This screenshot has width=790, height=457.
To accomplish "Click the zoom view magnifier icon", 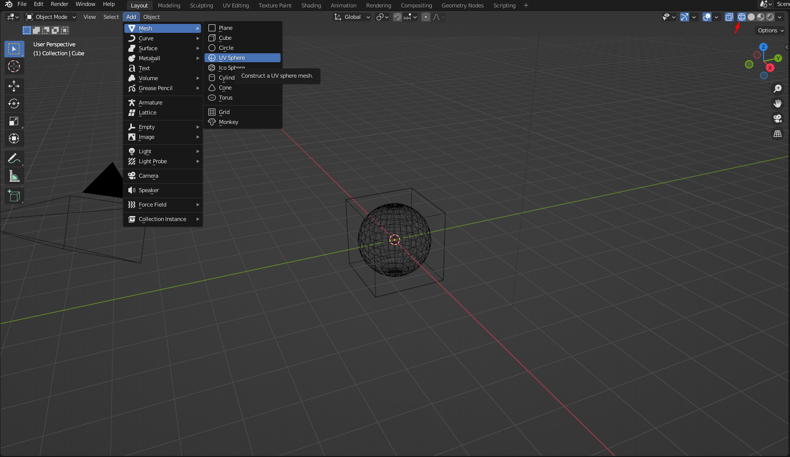I will [778, 89].
